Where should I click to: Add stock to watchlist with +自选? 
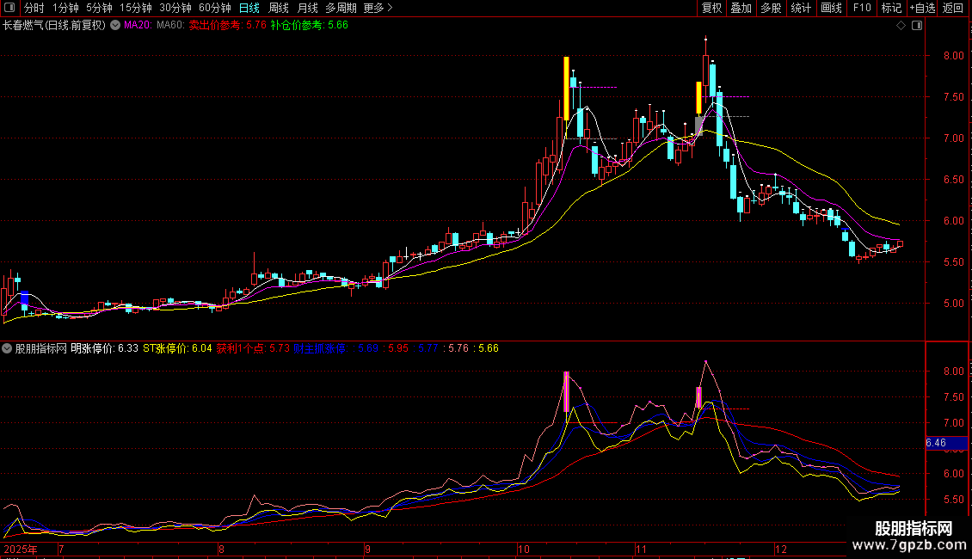coord(922,8)
